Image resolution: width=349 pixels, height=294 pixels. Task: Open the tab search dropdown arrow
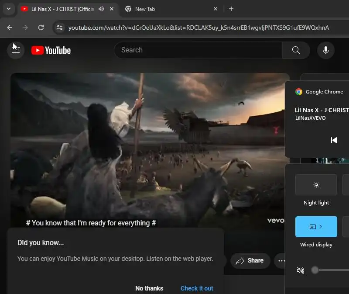[x=9, y=9]
